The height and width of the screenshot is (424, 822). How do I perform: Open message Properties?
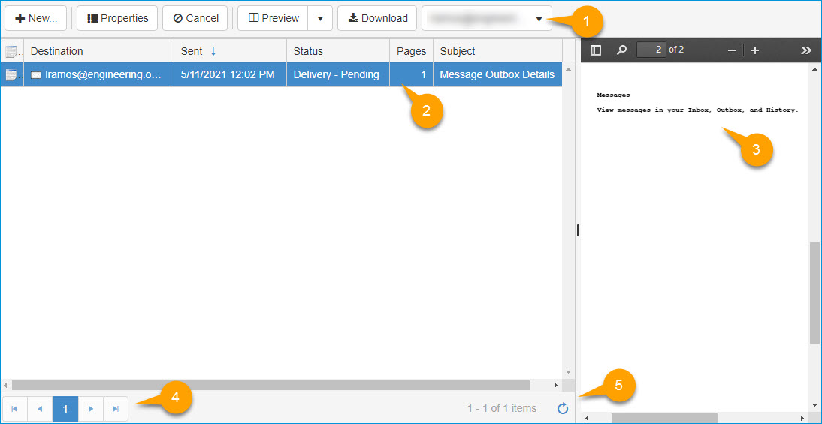117,18
